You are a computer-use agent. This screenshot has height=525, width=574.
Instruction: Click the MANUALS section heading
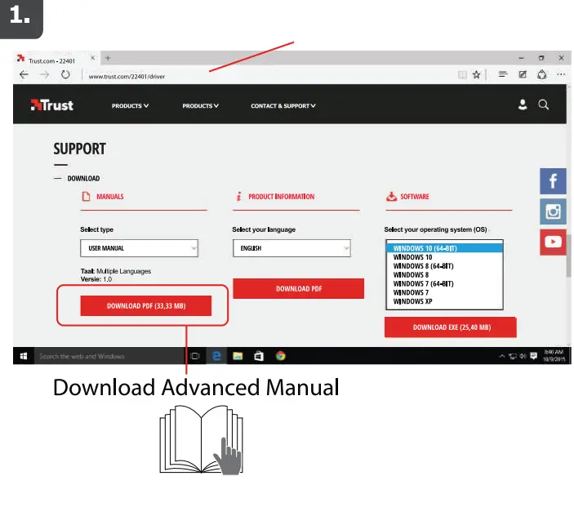110,197
